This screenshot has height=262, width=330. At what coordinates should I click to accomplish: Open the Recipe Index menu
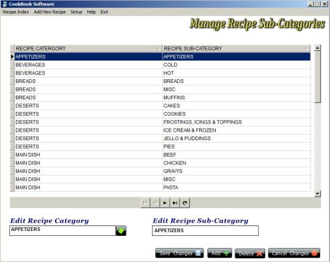click(16, 12)
